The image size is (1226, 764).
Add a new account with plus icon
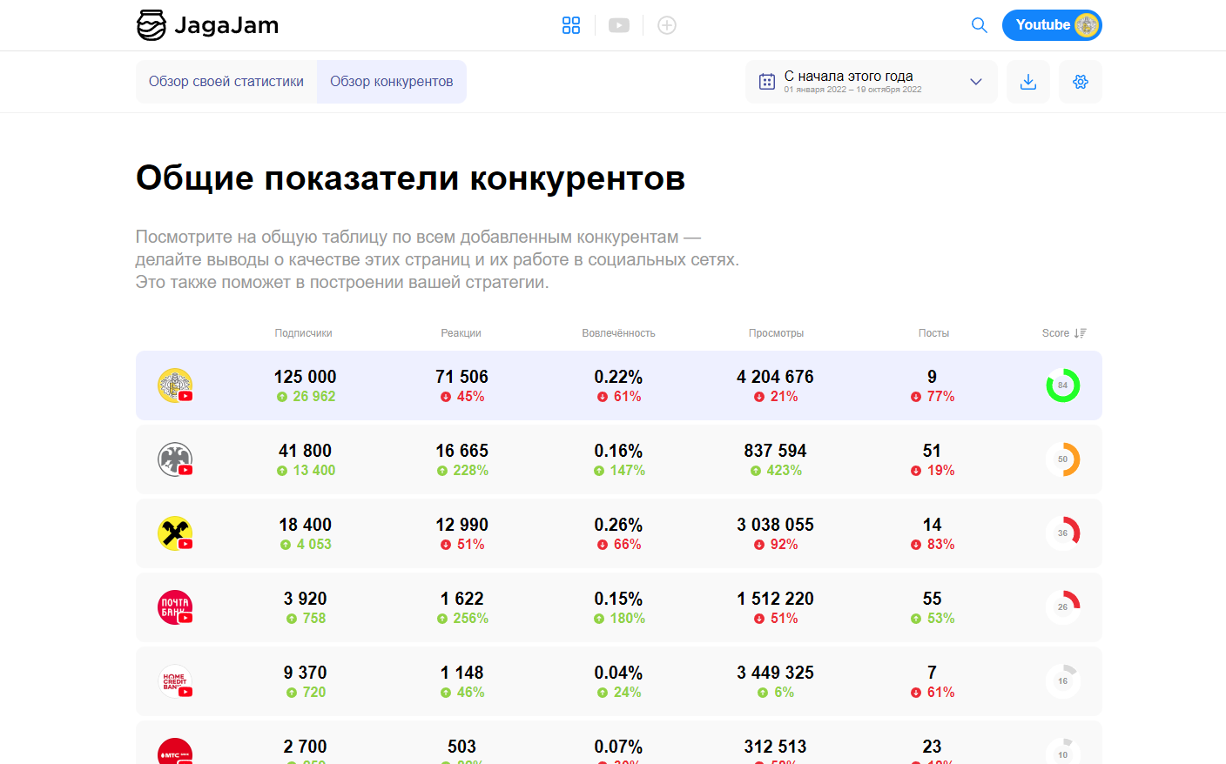pos(667,25)
